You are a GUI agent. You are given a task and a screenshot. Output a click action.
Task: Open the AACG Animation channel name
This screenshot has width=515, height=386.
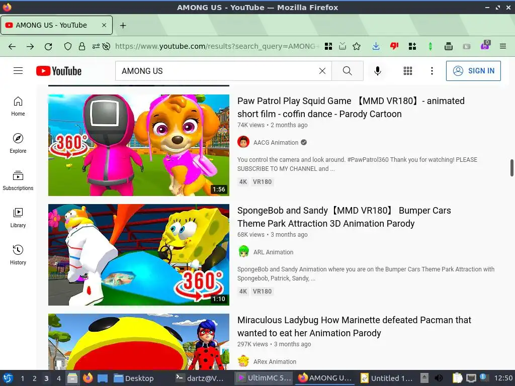(x=276, y=142)
